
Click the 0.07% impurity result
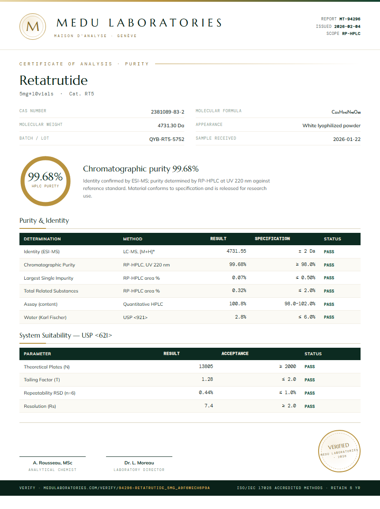click(239, 277)
